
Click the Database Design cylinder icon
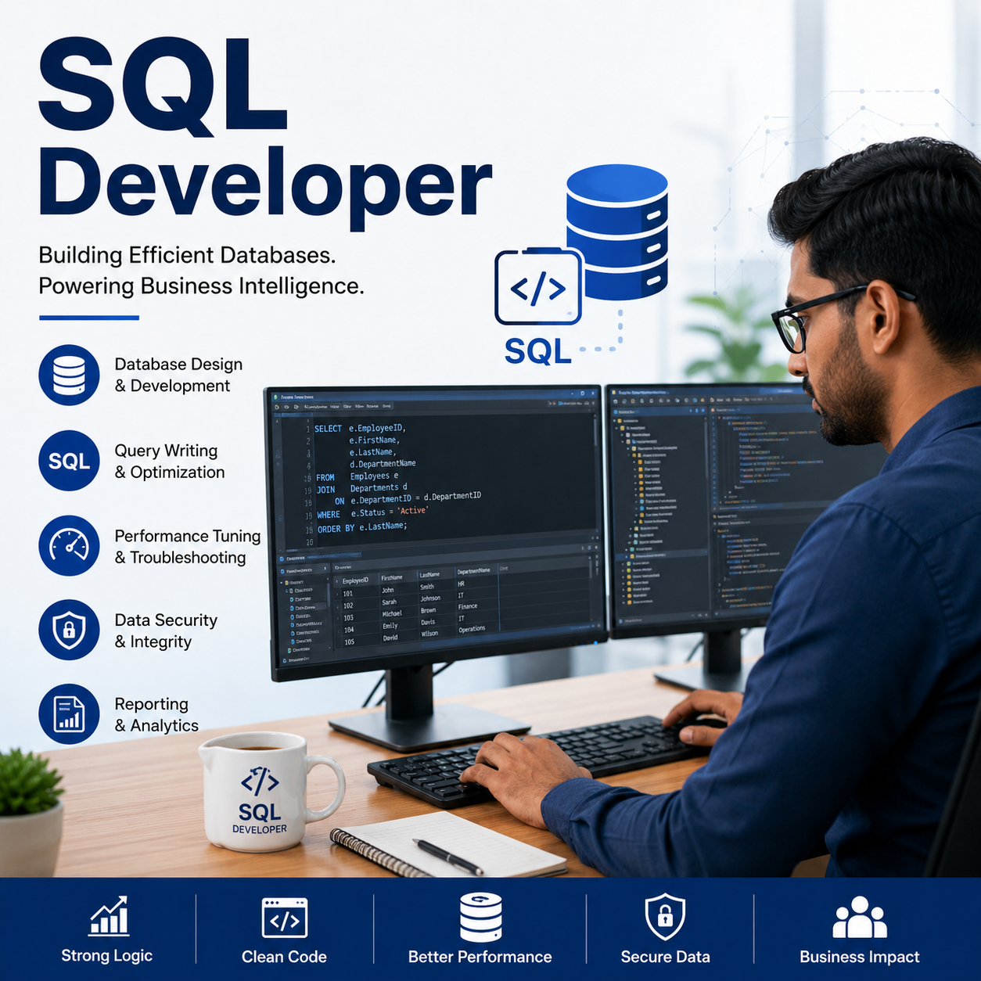(69, 375)
